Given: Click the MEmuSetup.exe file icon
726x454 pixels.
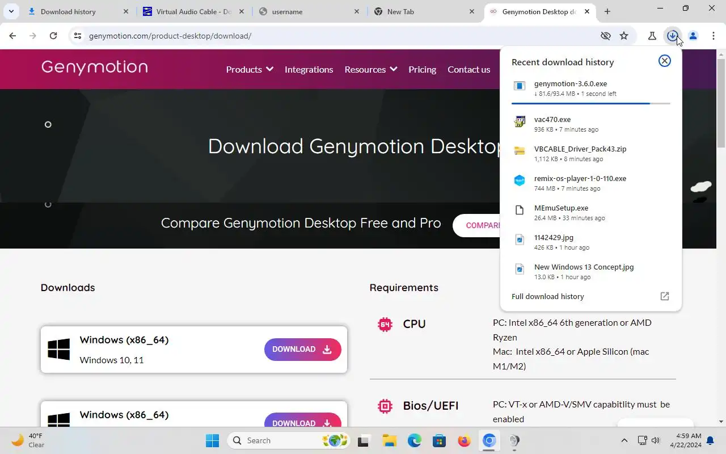Looking at the screenshot, I should point(519,210).
